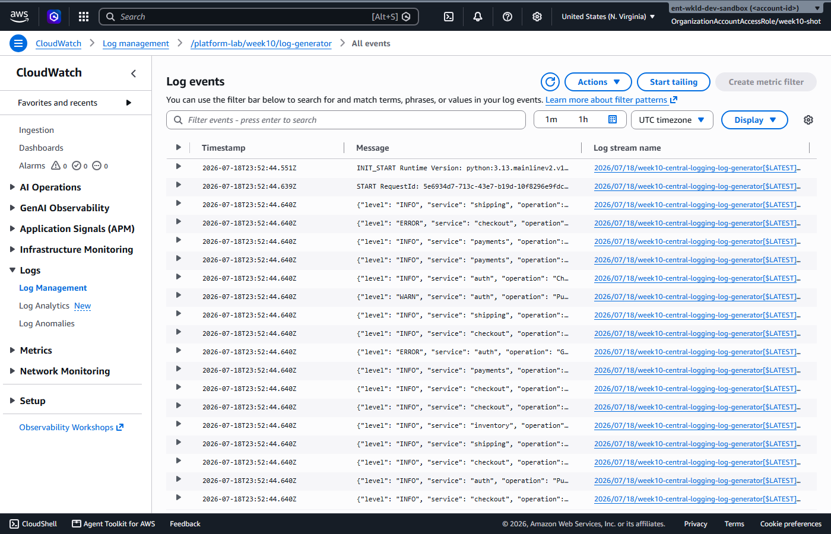Open Learn more about filter patterns
This screenshot has height=534, width=831.
click(x=607, y=100)
